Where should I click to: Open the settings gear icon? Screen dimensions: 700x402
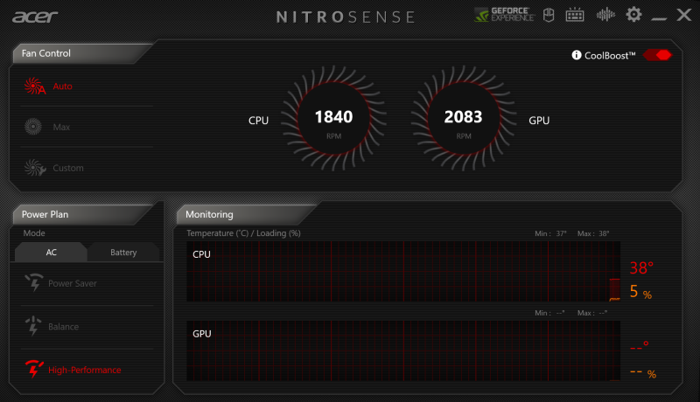point(633,15)
